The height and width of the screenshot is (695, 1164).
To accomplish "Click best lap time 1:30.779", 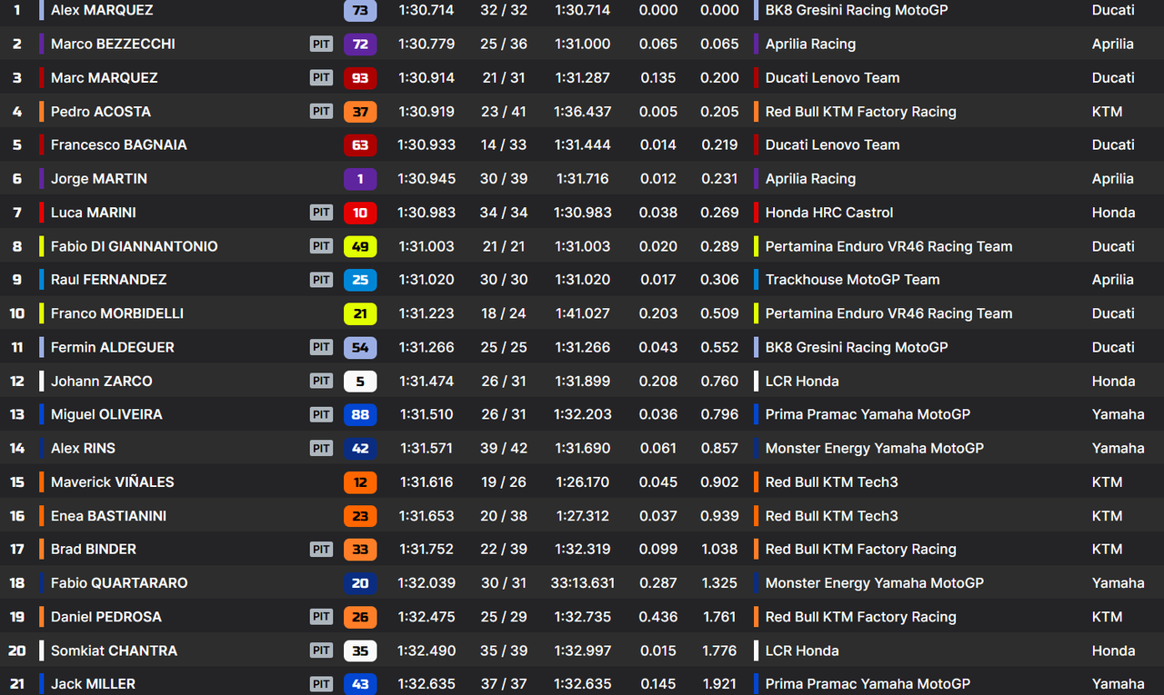I will point(426,44).
